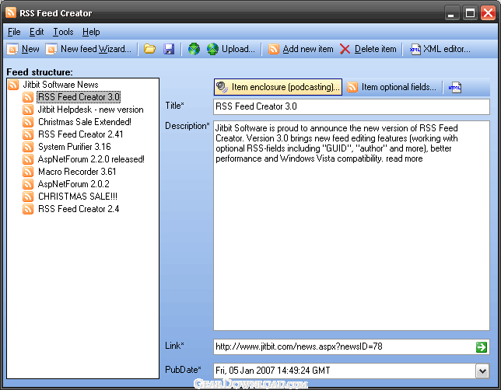Click inside the Description text area
This screenshot has height=390, width=501.
pyautogui.click(x=352, y=225)
